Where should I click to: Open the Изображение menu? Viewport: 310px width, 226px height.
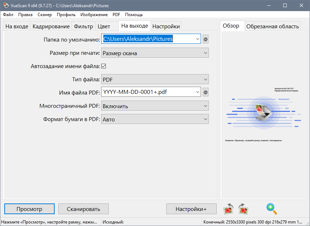(x=94, y=15)
